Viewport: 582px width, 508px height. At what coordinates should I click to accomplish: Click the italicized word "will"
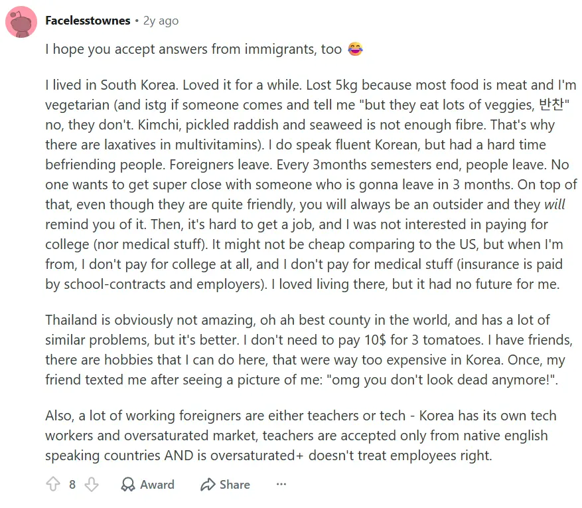coord(555,205)
